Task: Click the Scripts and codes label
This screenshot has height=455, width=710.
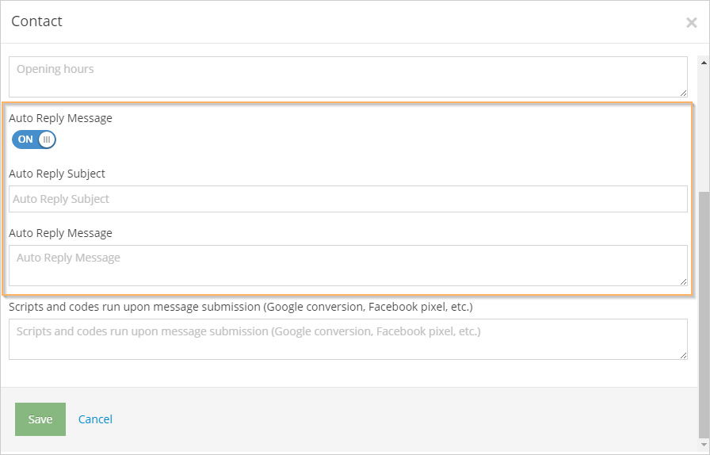Action: pos(240,307)
